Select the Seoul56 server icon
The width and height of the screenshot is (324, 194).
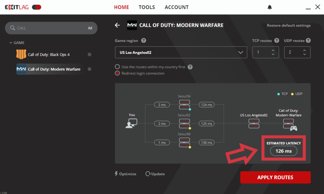pos(184,105)
